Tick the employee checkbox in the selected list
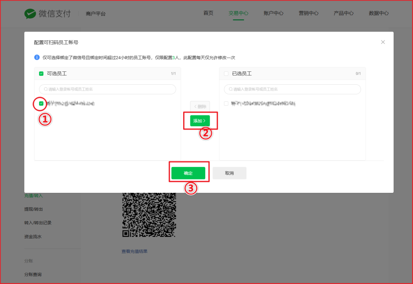413x284 pixels. 226,104
